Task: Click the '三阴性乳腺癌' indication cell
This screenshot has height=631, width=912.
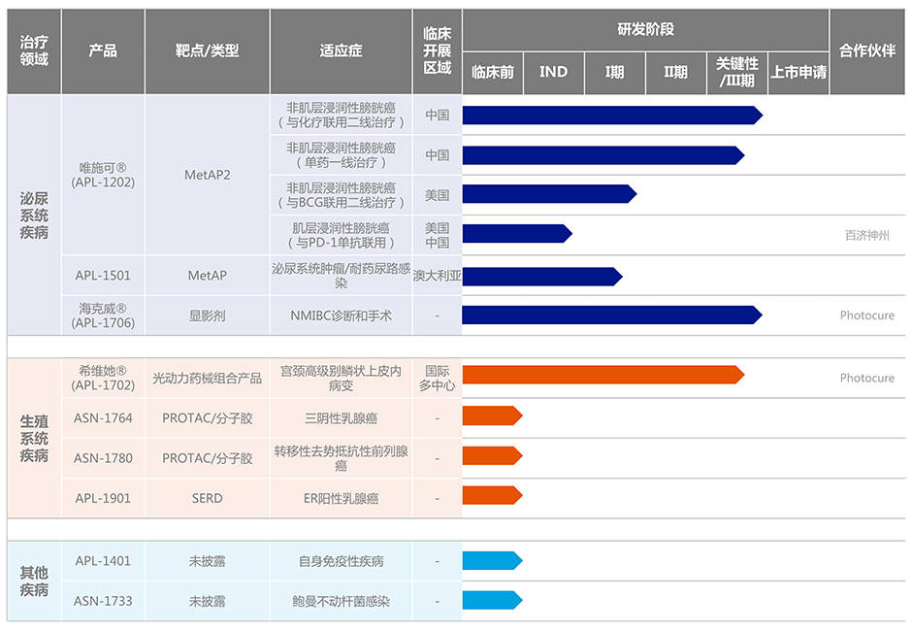Action: pos(341,418)
